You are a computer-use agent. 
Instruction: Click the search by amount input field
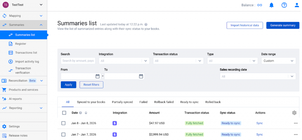(x=78, y=61)
